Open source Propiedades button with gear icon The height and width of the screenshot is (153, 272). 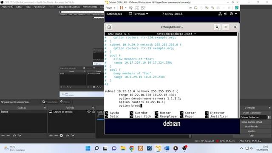pyautogui.click(x=50, y=102)
